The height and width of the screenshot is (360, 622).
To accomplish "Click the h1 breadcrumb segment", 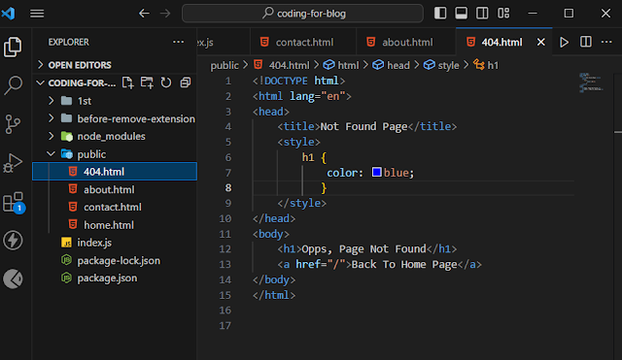I will (x=486, y=65).
